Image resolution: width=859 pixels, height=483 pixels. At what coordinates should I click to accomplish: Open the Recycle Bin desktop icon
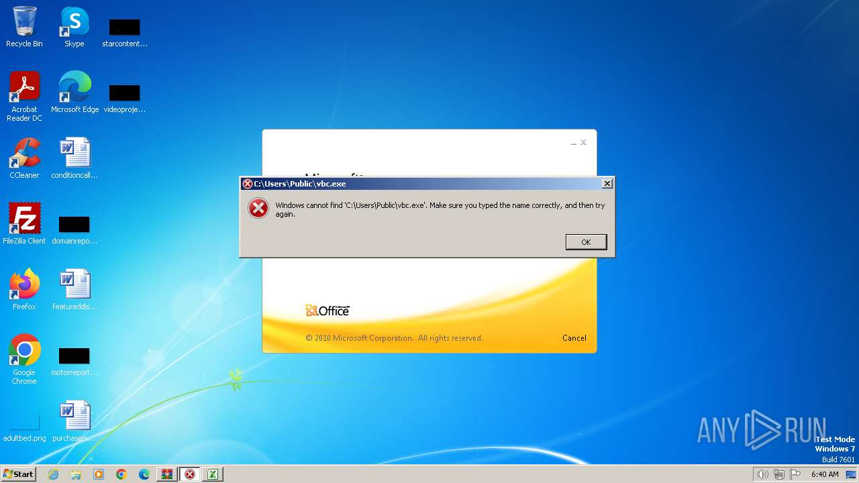(24, 27)
